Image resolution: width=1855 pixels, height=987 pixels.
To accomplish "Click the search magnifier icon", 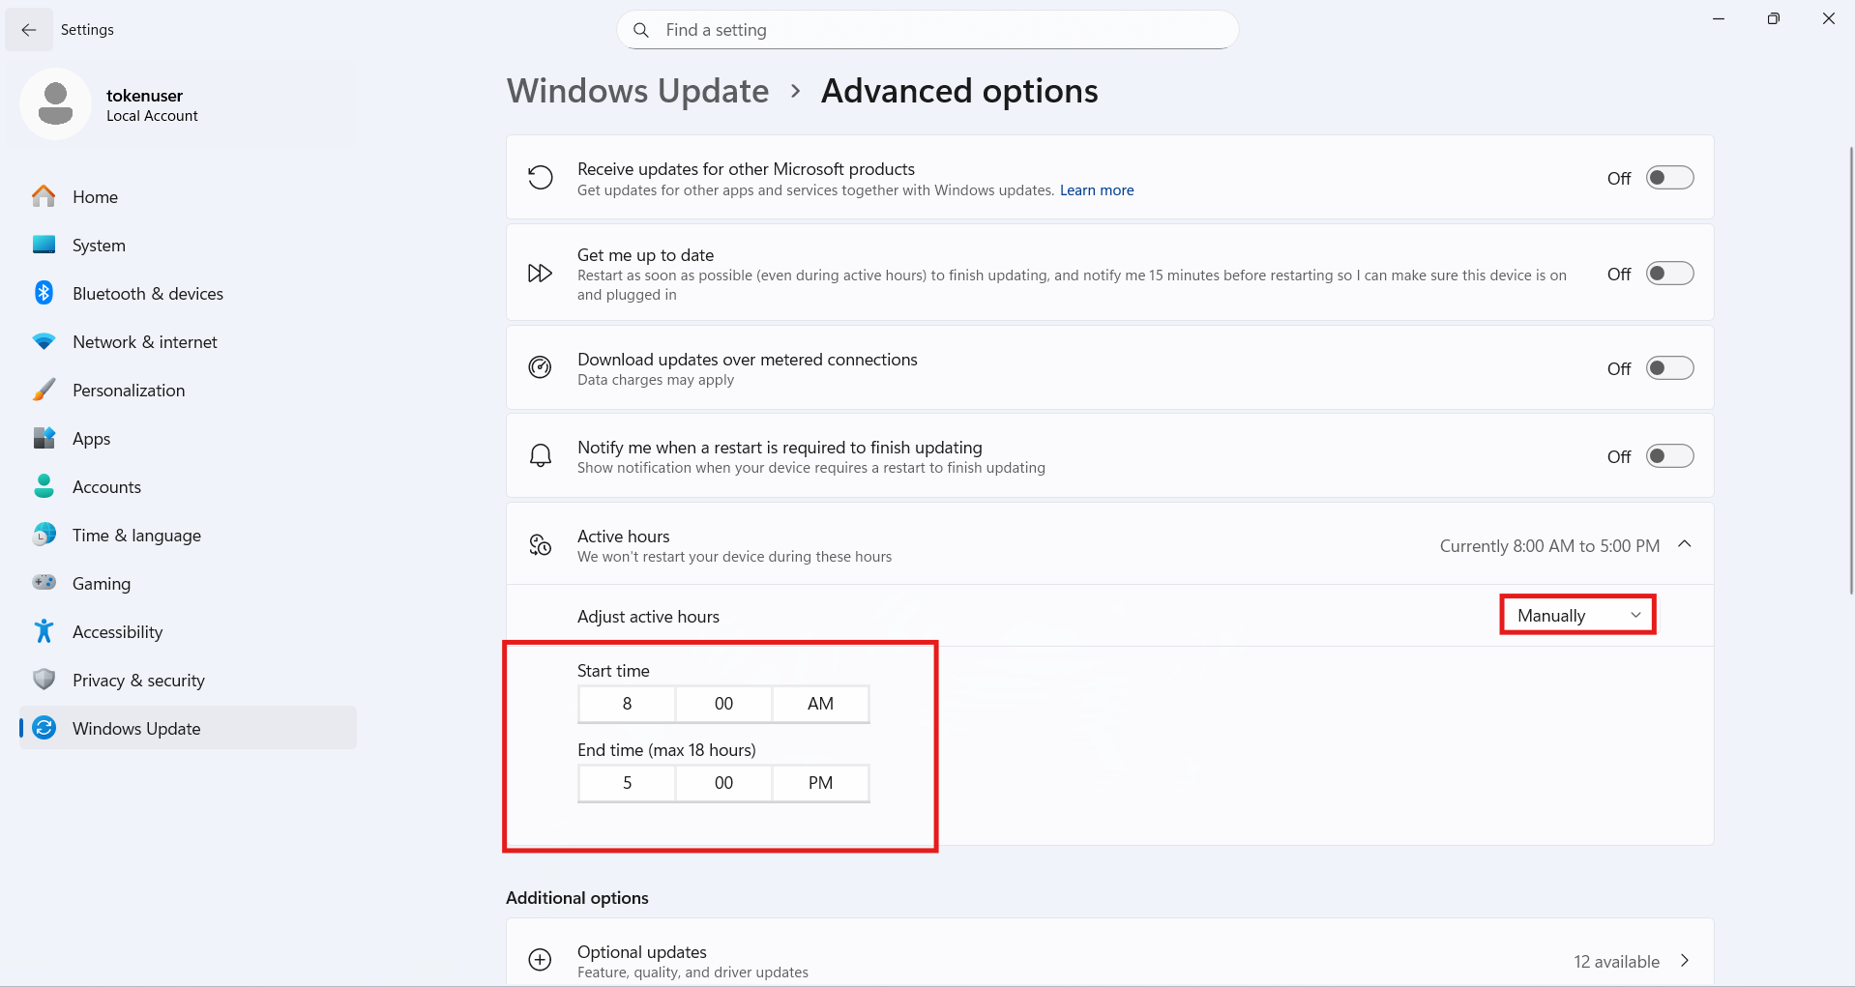I will [640, 30].
